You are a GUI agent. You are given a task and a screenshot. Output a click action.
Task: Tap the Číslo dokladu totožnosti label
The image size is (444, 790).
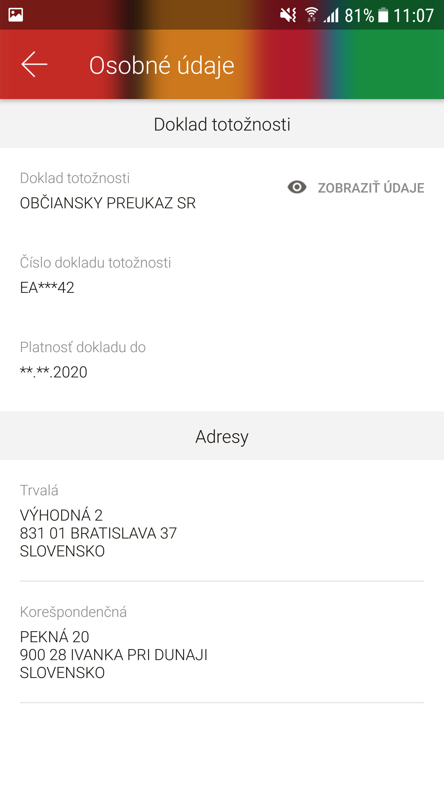[95, 263]
